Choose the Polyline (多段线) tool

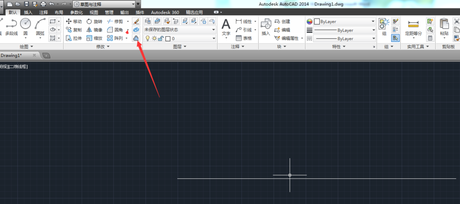(11, 26)
